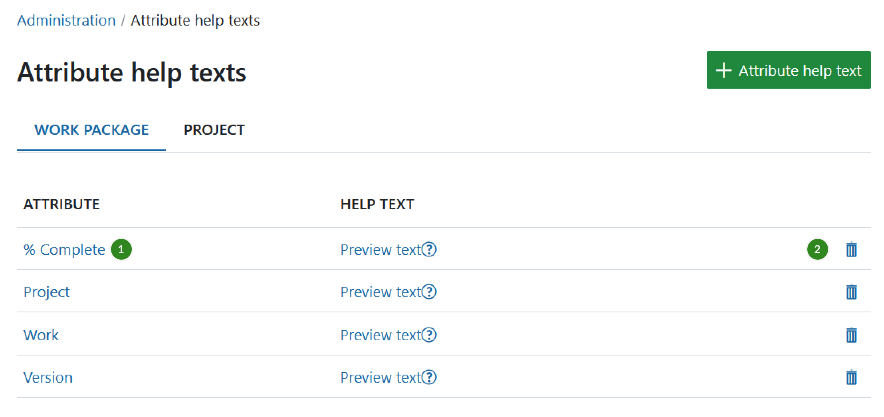Click the question mark icon in the Project row
The width and height of the screenshot is (884, 417).
(429, 292)
